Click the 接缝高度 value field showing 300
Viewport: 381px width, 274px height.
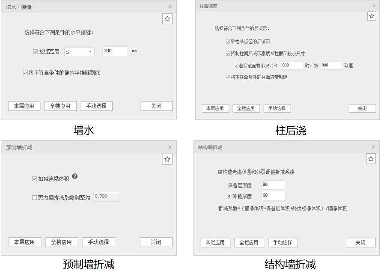[115, 51]
